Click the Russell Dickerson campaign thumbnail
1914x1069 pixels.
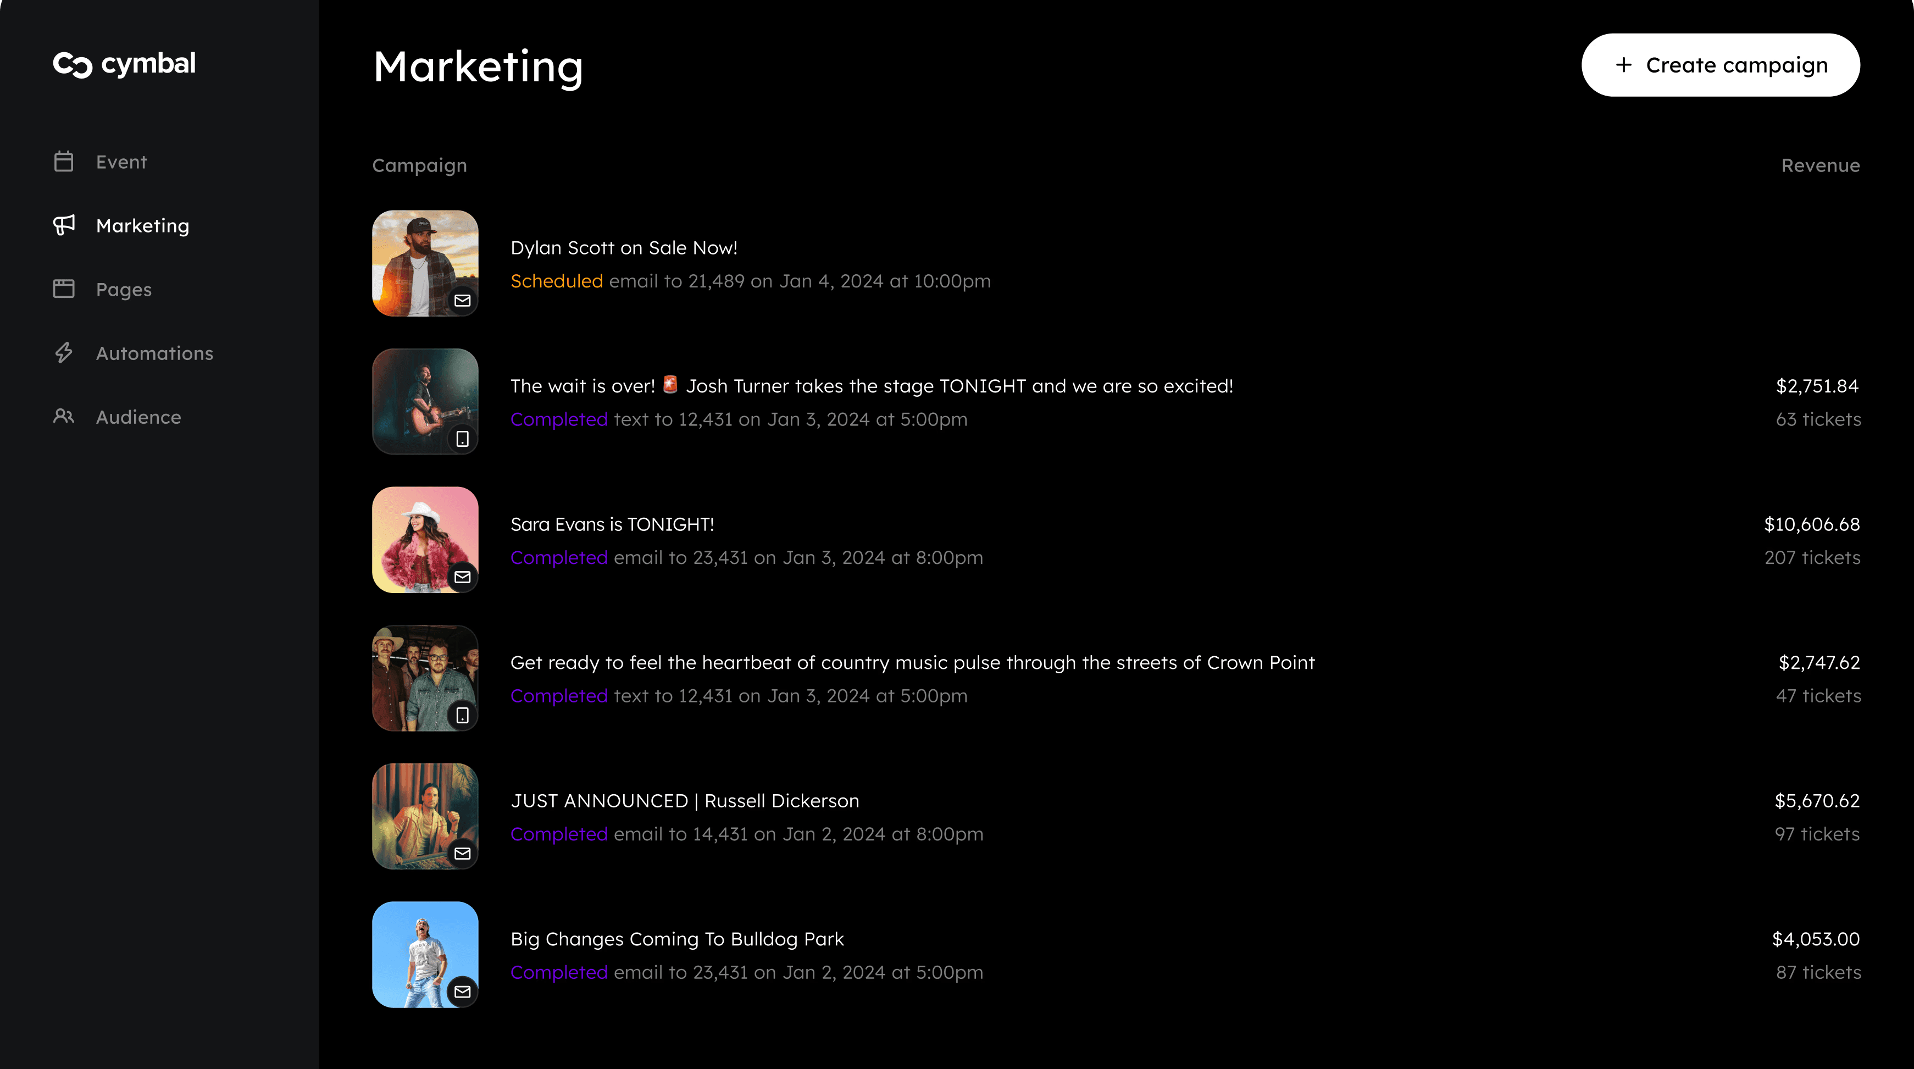(424, 816)
